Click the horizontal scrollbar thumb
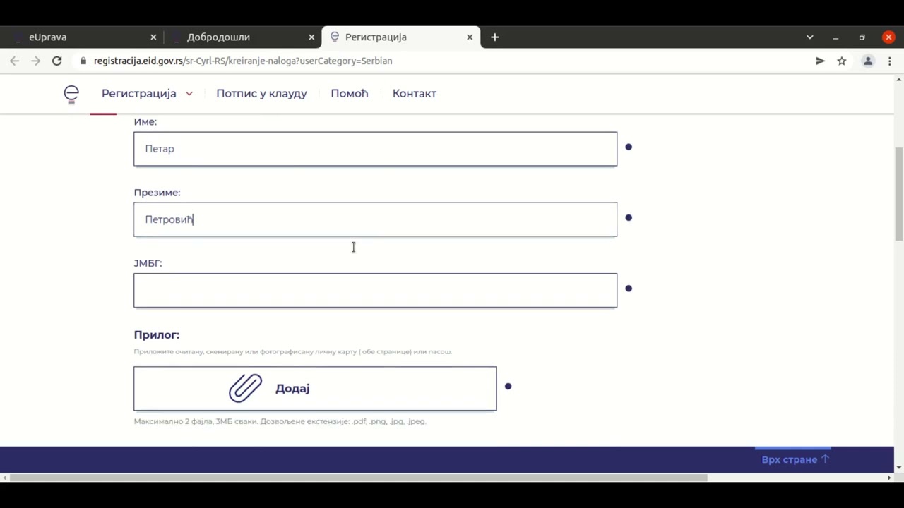Screen dimensions: 904x508 pos(358,478)
